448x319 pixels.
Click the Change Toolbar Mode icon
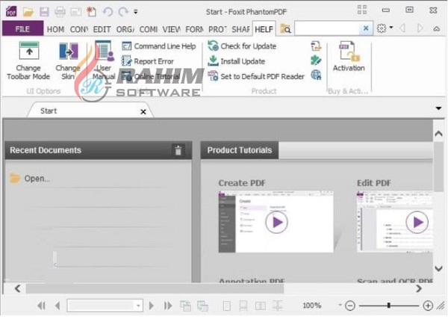28,54
